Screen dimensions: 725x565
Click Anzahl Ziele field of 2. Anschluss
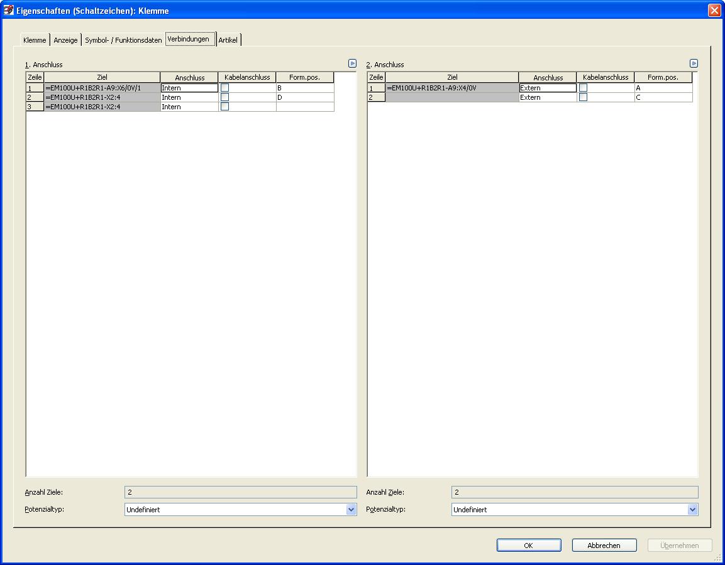[x=575, y=492]
